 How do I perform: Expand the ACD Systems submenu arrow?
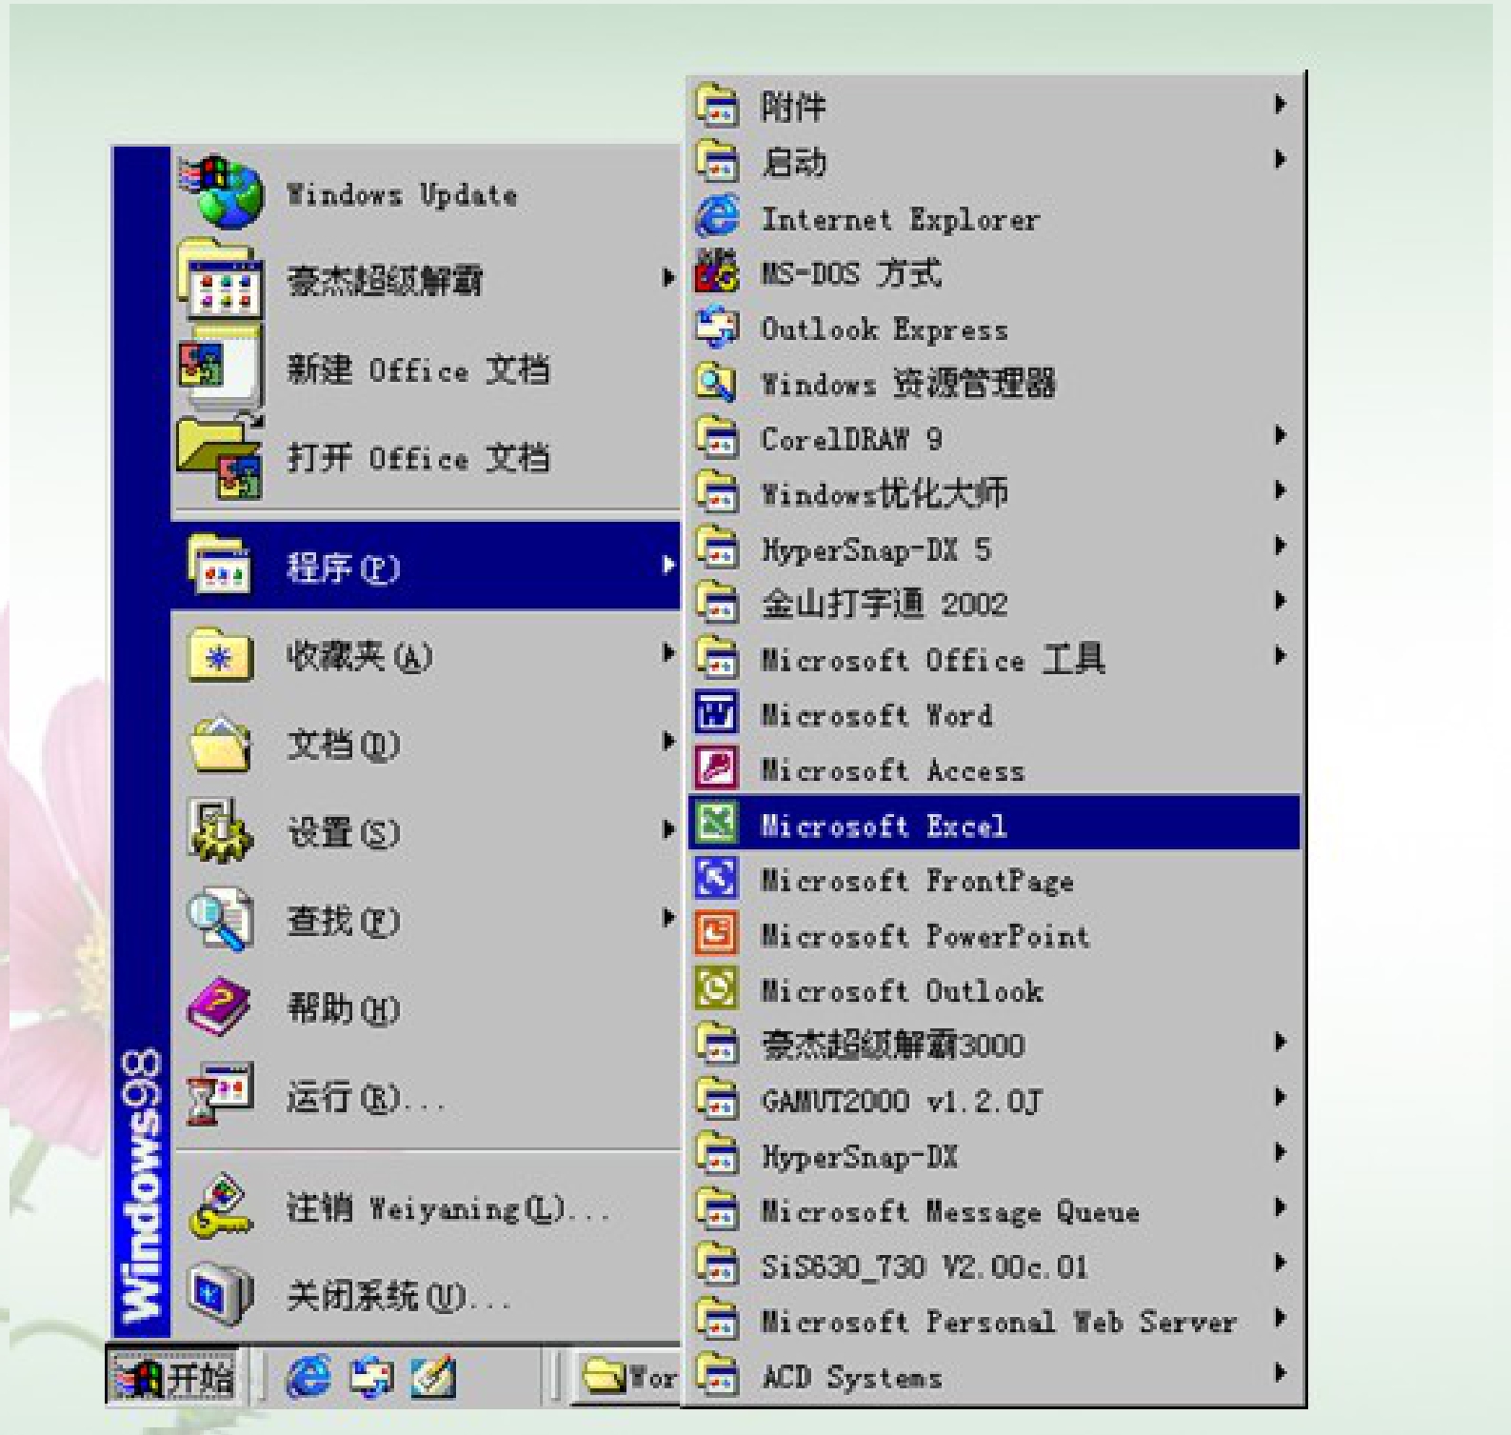point(1281,1373)
